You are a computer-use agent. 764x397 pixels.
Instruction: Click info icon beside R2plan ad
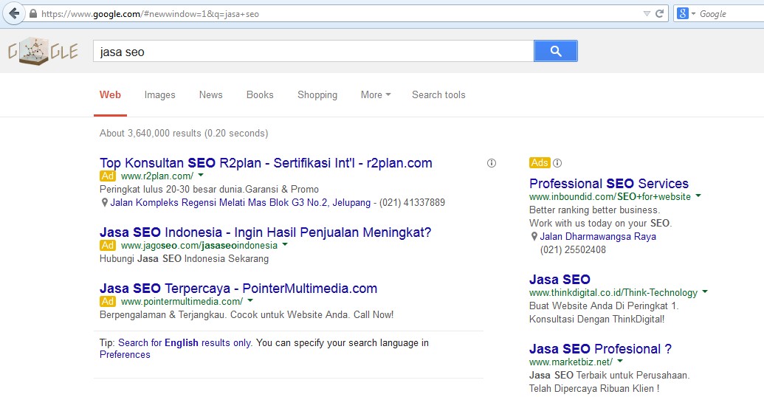[492, 163]
